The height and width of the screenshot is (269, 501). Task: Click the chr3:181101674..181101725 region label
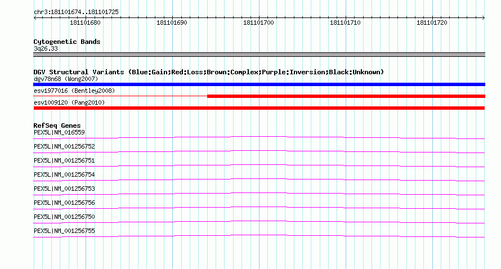(x=76, y=12)
